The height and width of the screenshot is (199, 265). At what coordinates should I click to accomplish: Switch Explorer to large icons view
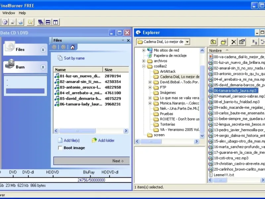pyautogui.click(x=254, y=42)
